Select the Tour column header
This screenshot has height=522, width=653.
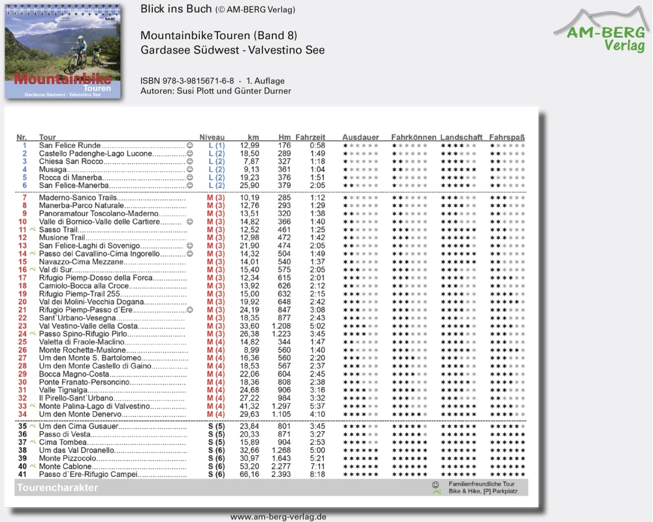[x=48, y=137]
